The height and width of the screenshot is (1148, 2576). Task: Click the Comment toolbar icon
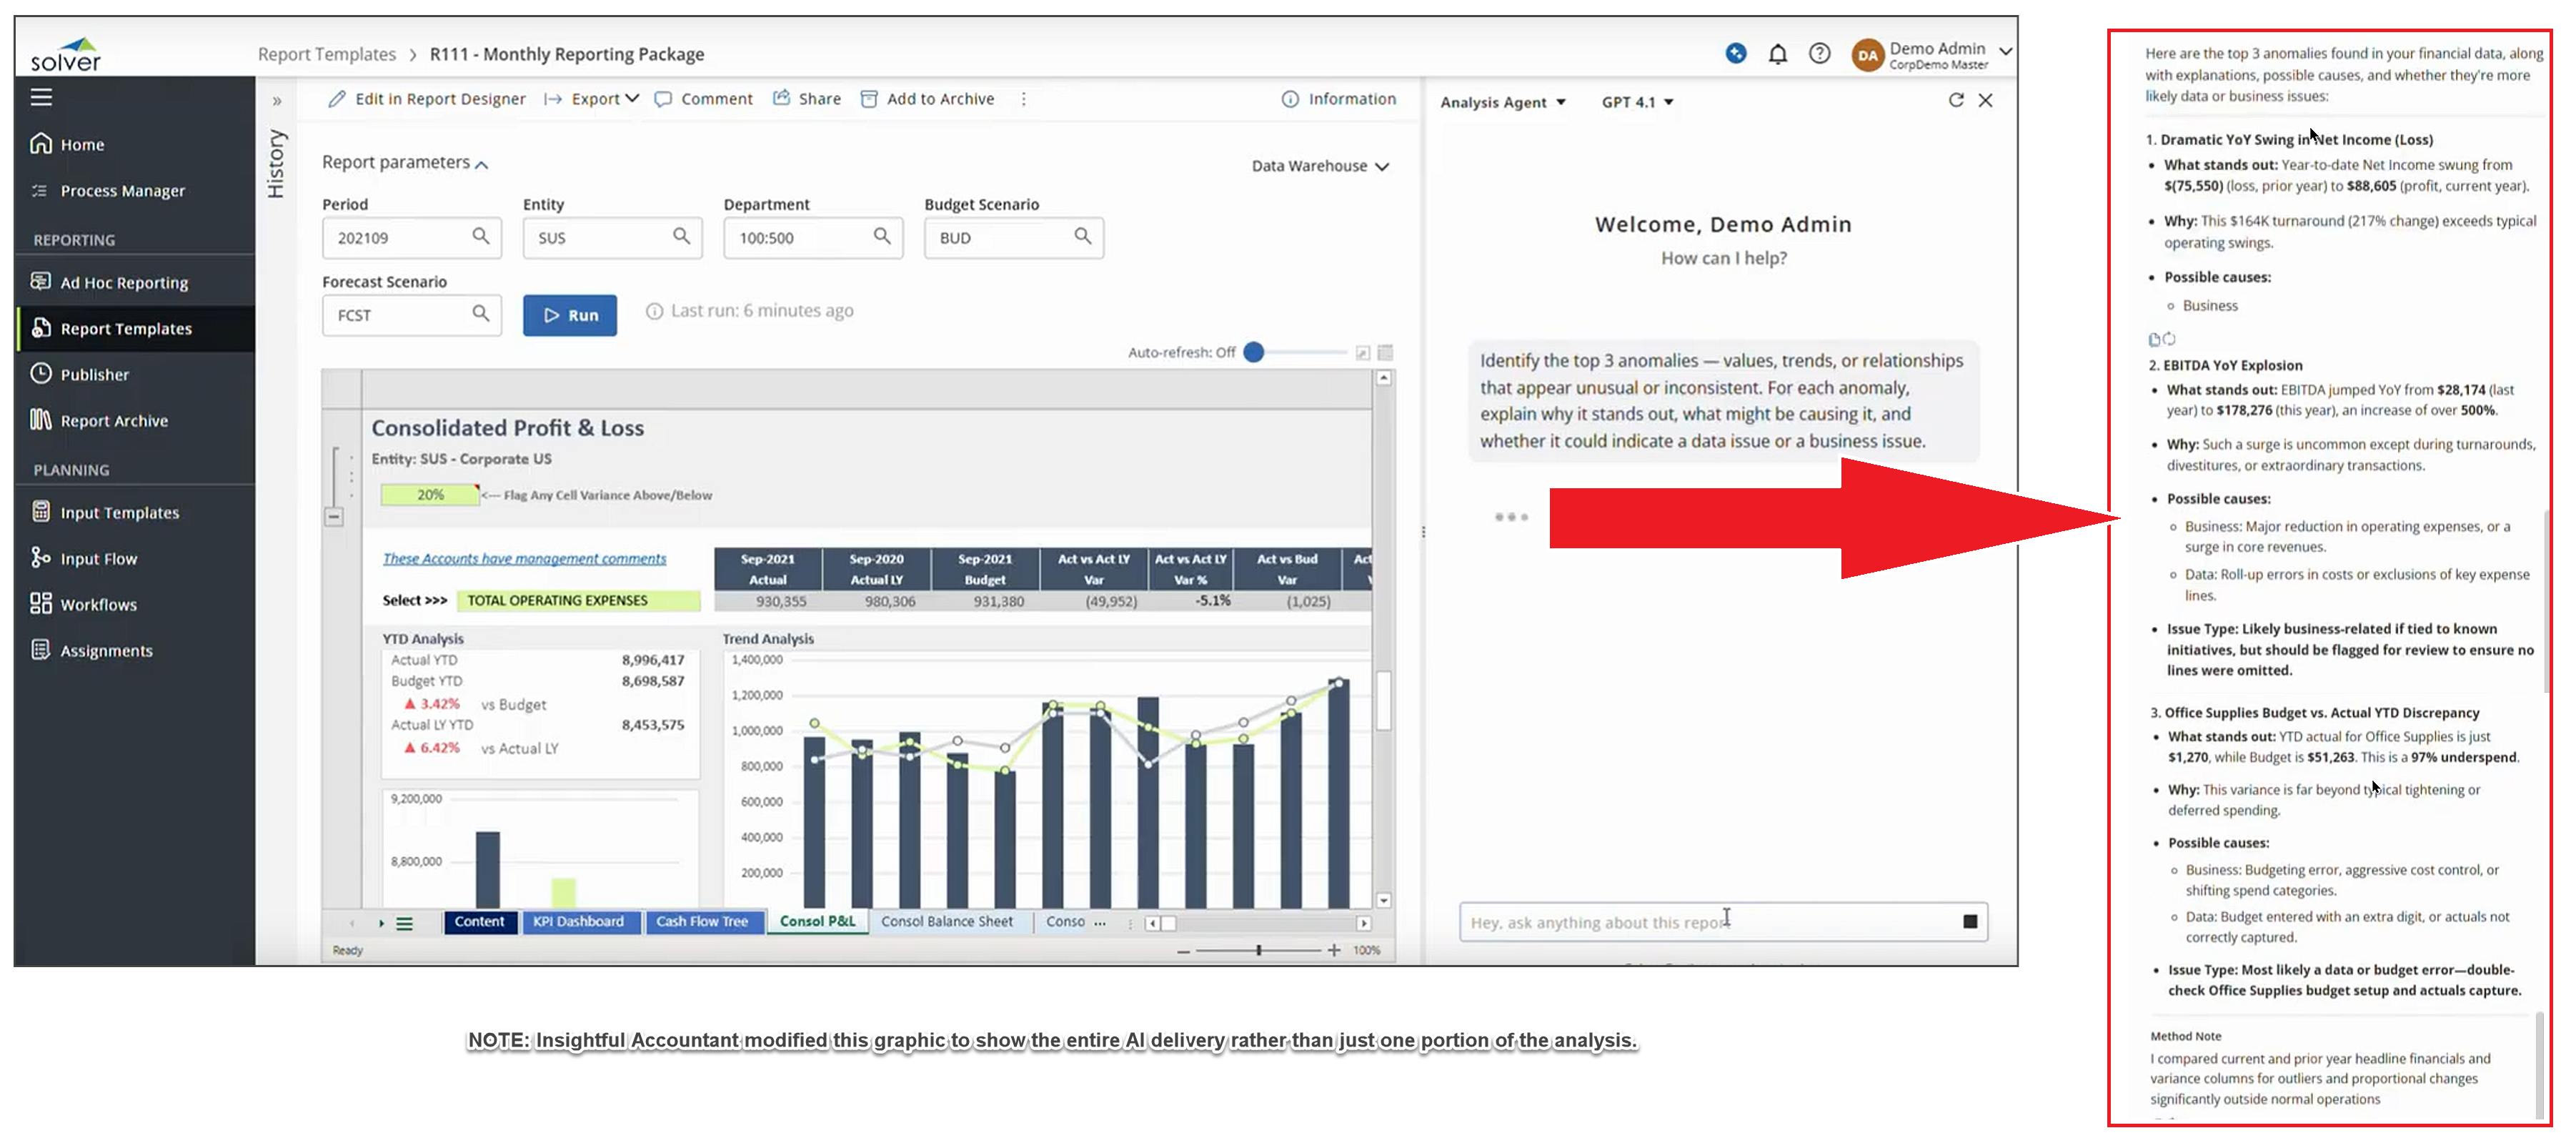pyautogui.click(x=663, y=99)
